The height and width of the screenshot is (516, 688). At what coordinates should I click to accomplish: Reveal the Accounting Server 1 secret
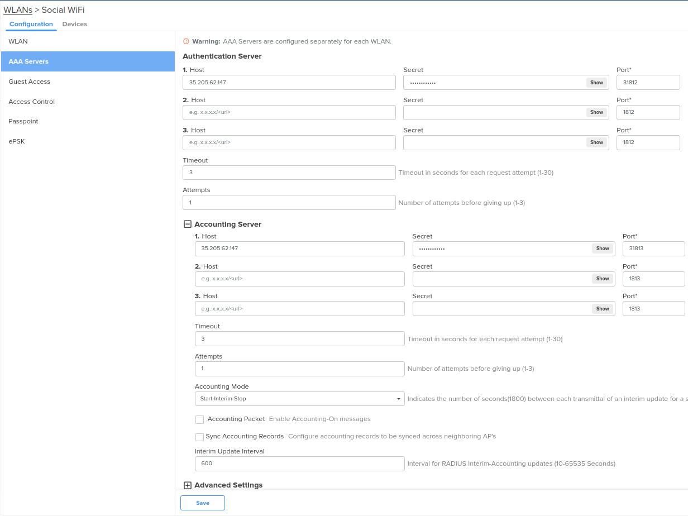coord(602,249)
